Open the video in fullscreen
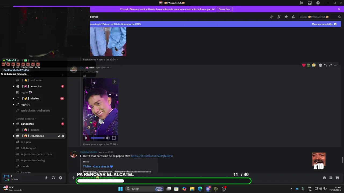 (114, 138)
